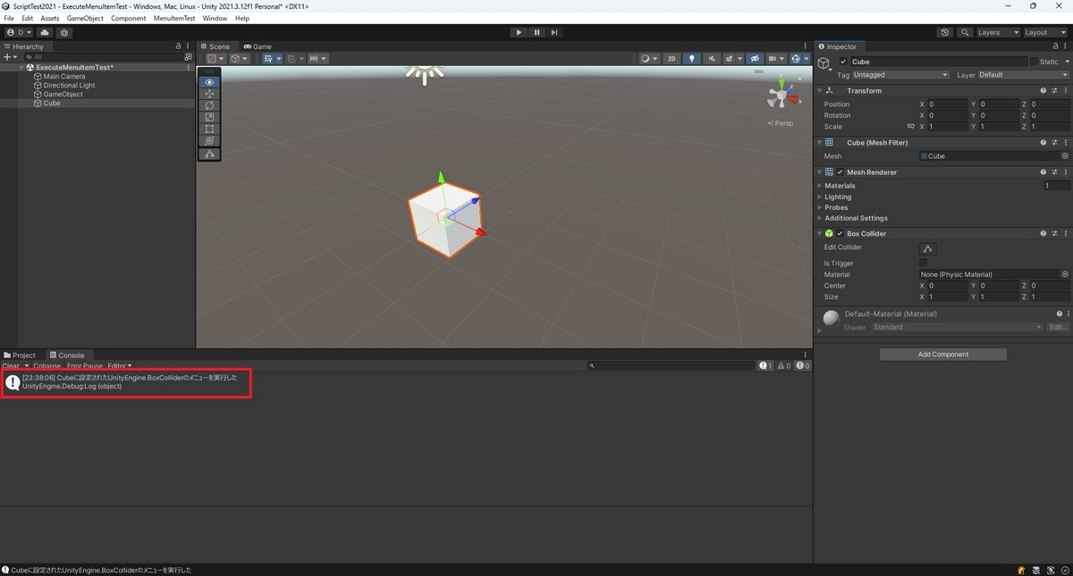Click the Edit Collider icon in Box Collider
This screenshot has width=1073, height=576.
pyautogui.click(x=928, y=248)
